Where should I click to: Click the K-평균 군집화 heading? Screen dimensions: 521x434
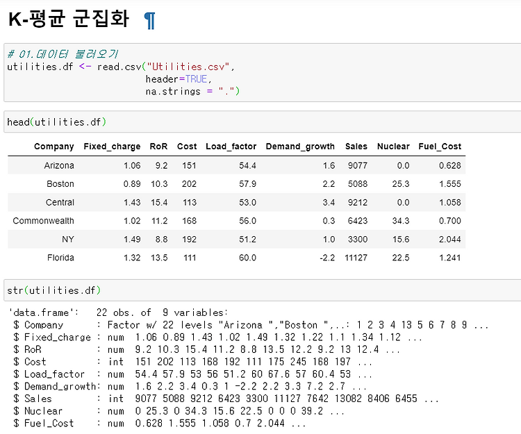point(69,19)
